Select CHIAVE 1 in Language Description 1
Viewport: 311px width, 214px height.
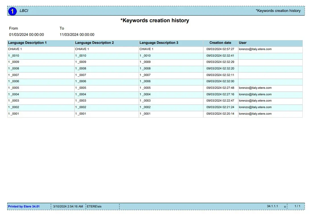[x=15, y=49]
